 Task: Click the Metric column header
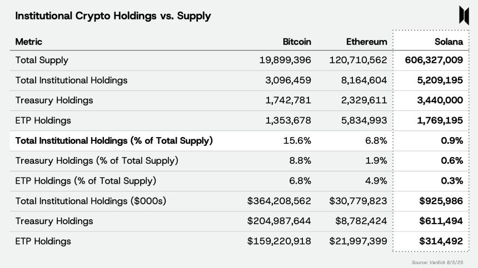(28, 42)
